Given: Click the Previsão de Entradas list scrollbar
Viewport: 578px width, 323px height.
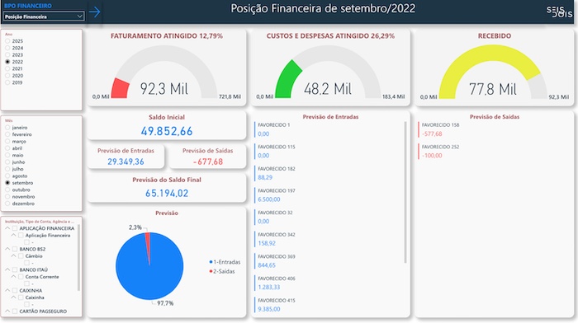Looking at the screenshot, I should [x=405, y=192].
